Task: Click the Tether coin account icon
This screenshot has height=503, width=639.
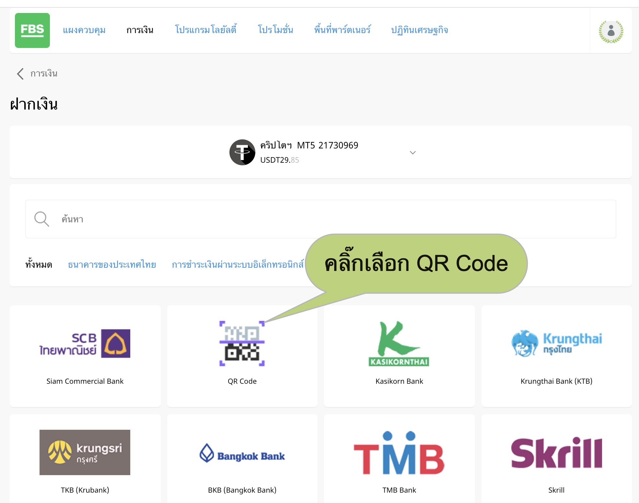Action: [x=242, y=152]
